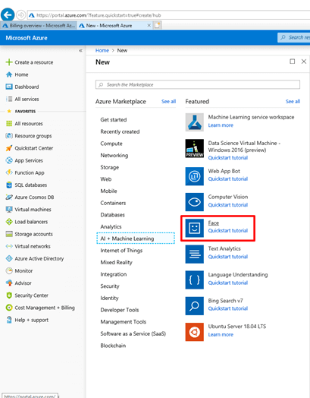Open Storage accounts icon
This screenshot has height=398, width=310.
[x=9, y=234]
